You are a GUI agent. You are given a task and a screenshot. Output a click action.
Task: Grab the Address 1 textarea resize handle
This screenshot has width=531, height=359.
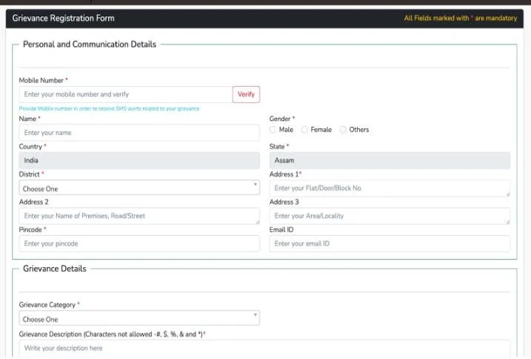[x=507, y=194]
